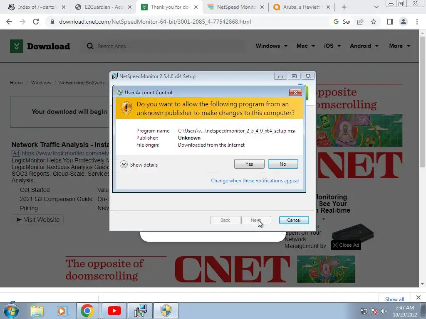Open Change when these notifications appear link
Screen dimensions: 426x319
255,181
